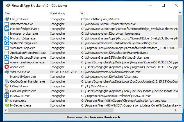
Task: Select the opera.exe name text
Action: [17, 67]
